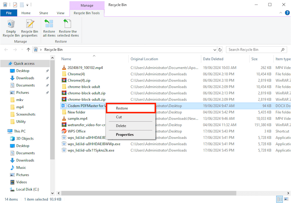
Task: Select wetransfer_video-for-cr file row
Action: coord(175,125)
